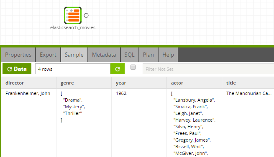Viewport: 274px width, 157px height.
Task: Click the '1962' year cell
Action: pos(121,93)
